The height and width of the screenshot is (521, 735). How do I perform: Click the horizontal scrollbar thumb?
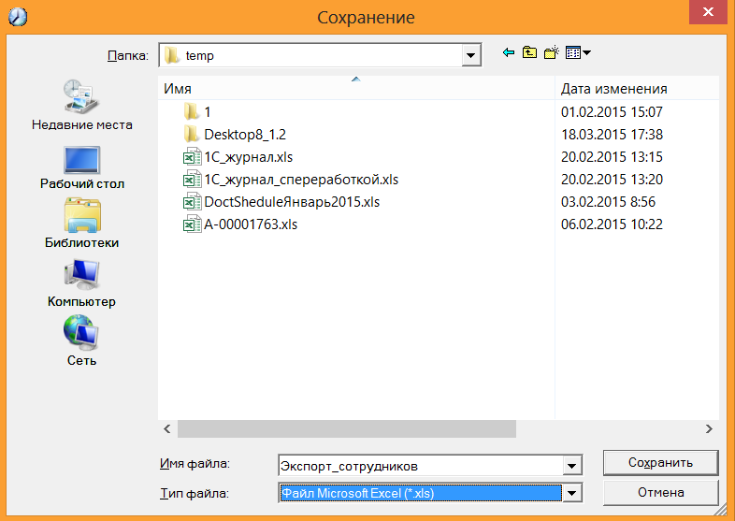pos(346,428)
